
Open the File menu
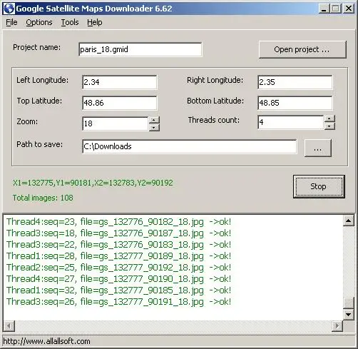(11, 22)
